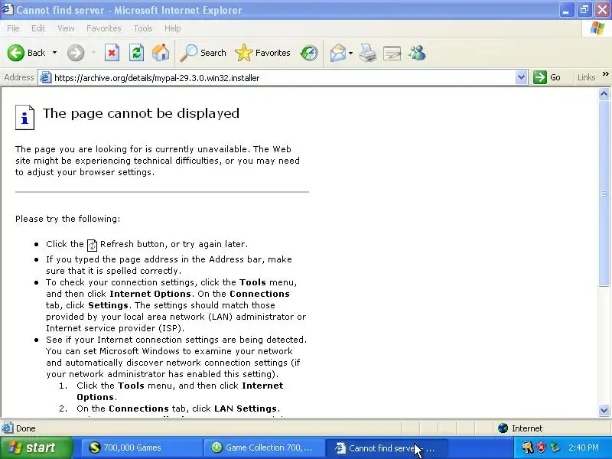Screen dimensions: 612x459
Task: Click the vertical scrollbar down arrow
Action: (604, 410)
